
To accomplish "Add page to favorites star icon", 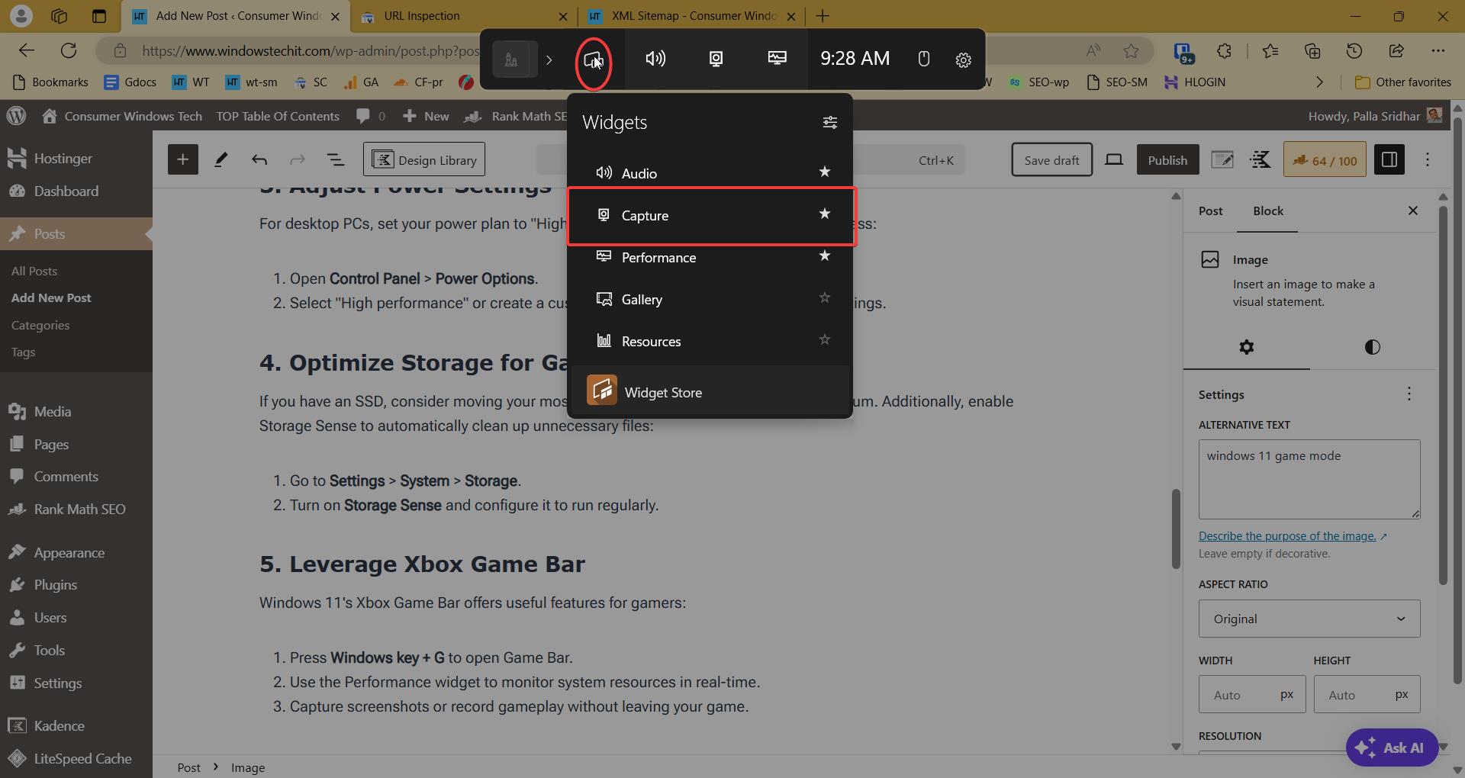I will click(1131, 50).
